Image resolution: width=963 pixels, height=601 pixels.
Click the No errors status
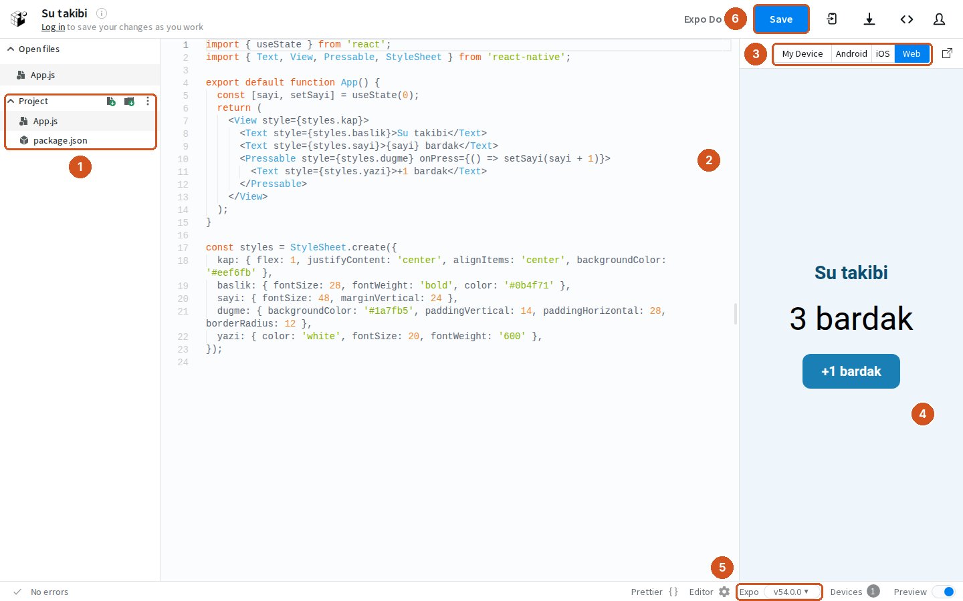click(x=49, y=592)
